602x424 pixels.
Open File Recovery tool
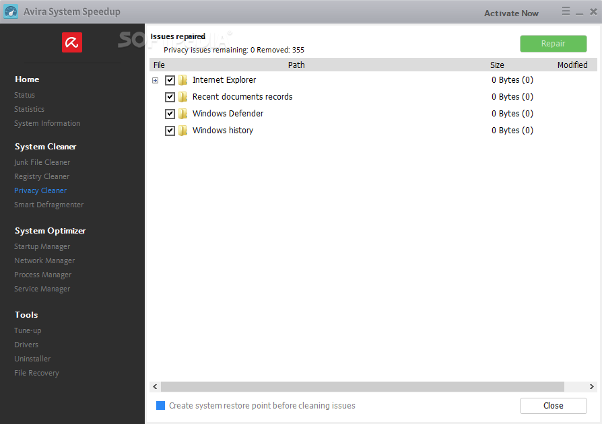[36, 373]
